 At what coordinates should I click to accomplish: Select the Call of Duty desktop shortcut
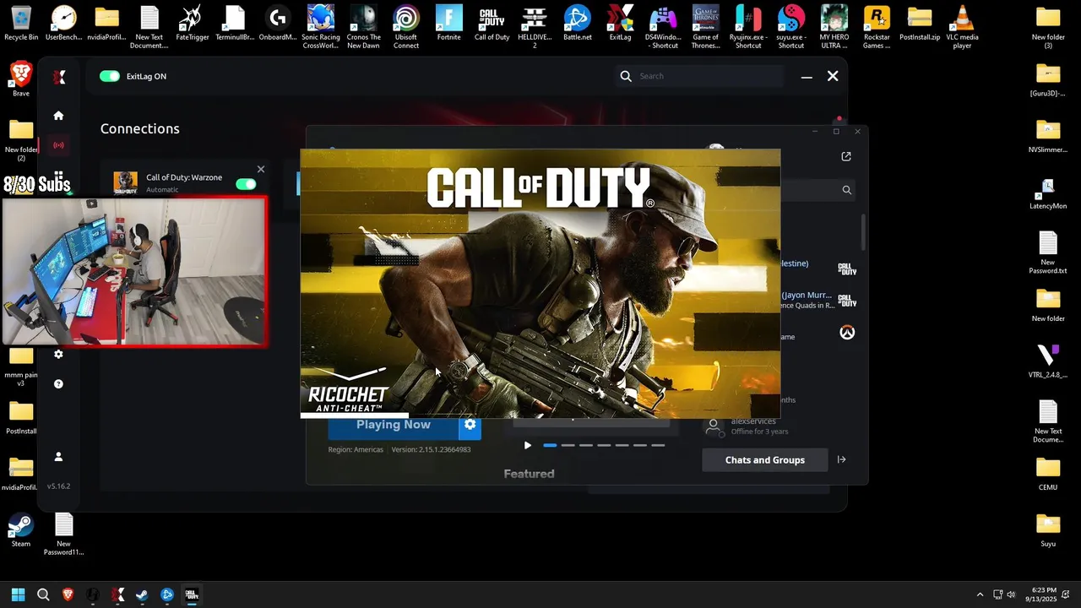pyautogui.click(x=492, y=23)
